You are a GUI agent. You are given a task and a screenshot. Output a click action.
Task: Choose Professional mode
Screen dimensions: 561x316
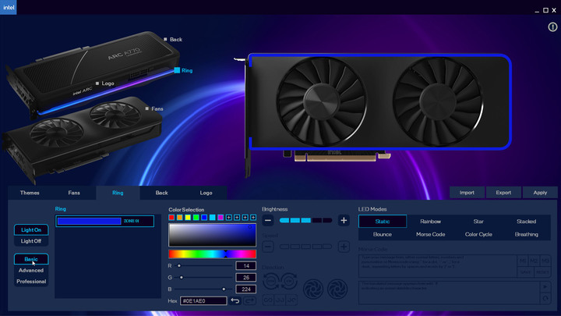coord(31,281)
